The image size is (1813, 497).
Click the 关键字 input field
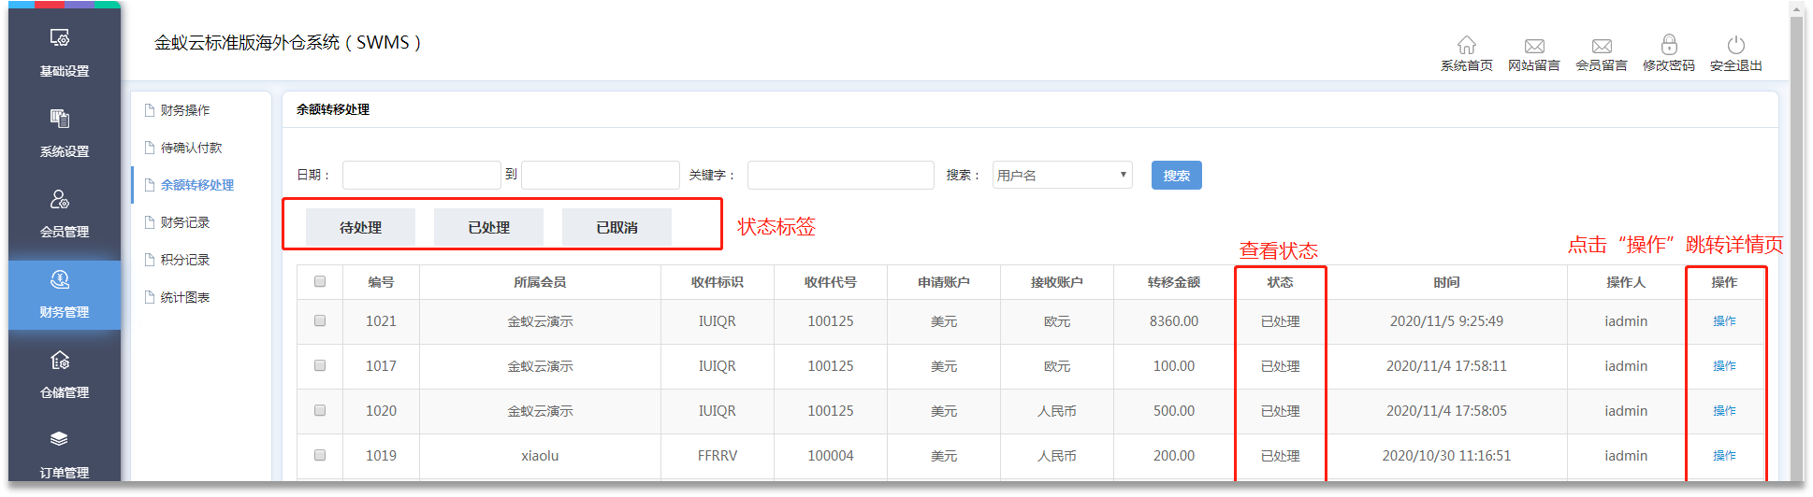(x=840, y=175)
